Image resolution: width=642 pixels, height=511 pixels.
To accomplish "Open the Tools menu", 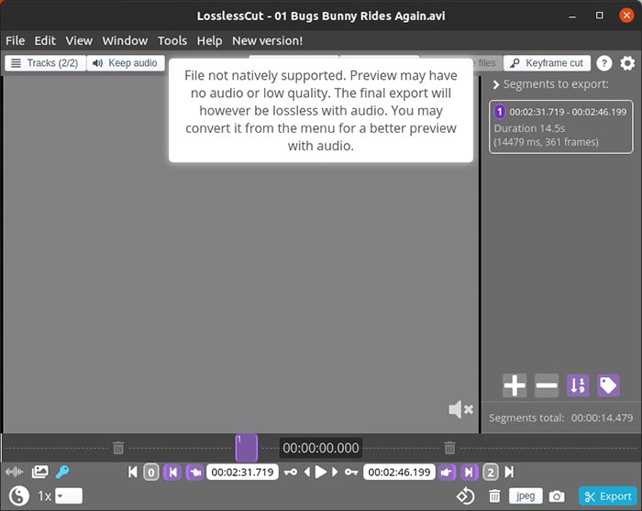I will [x=172, y=41].
